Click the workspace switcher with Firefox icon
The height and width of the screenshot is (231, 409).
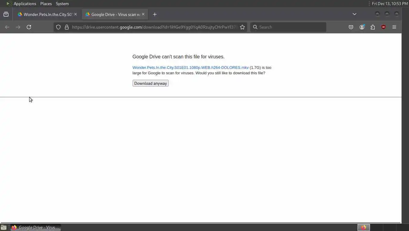[x=364, y=227]
